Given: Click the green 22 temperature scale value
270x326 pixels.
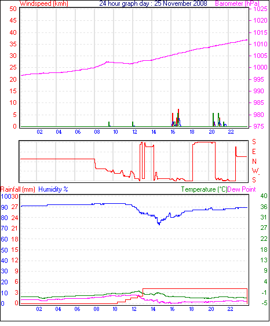Looking at the screenshot, I should coord(264,239).
